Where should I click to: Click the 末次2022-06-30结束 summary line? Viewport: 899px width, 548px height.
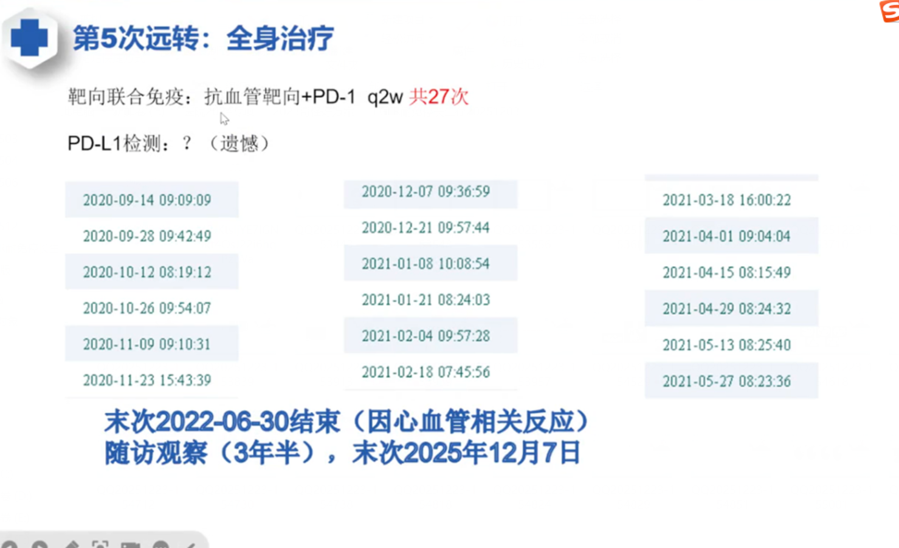click(346, 422)
